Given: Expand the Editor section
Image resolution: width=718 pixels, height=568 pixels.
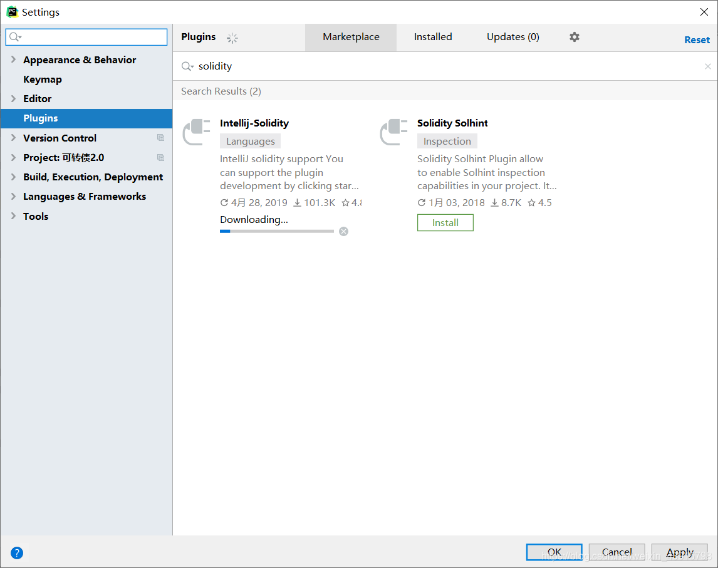Looking at the screenshot, I should click(x=13, y=98).
